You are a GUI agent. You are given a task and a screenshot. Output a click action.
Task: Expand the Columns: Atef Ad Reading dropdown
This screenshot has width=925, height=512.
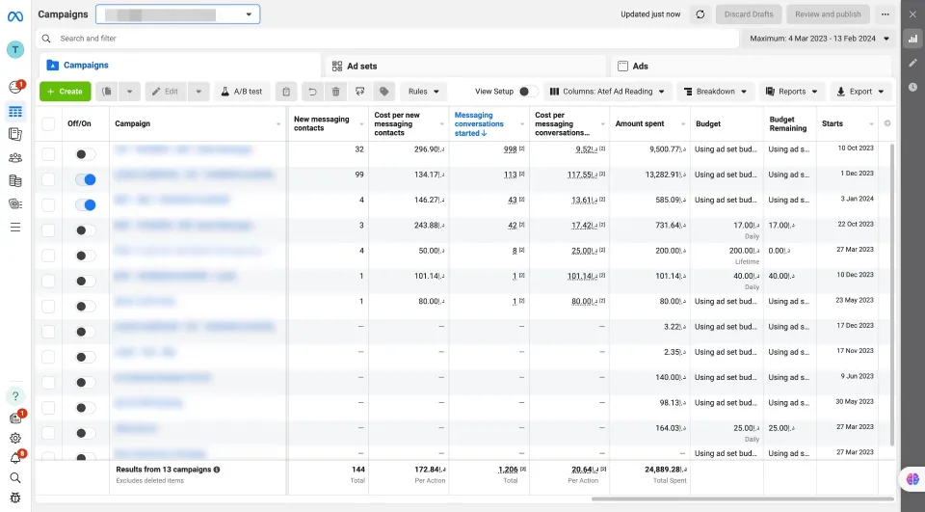click(x=607, y=92)
